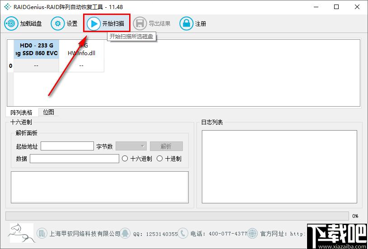Click 上海甲驭网络科技有限公司 company name
The image size is (368, 249).
point(85,234)
